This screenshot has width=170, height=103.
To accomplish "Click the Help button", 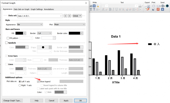I will [36, 100].
